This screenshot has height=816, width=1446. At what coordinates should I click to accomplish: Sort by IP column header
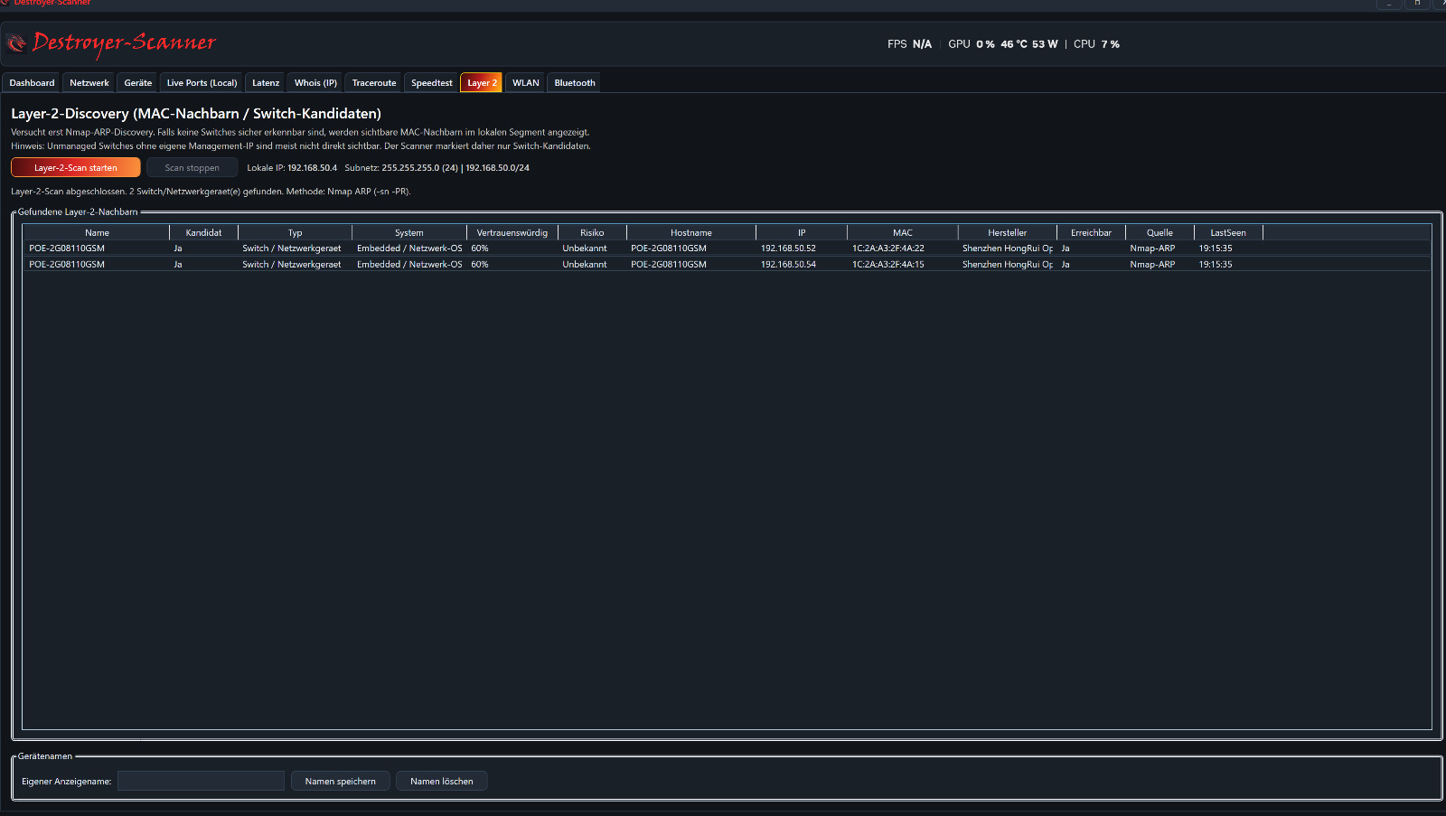(x=802, y=232)
